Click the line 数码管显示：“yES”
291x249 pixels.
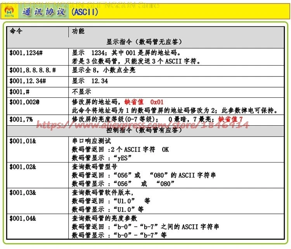coord(102,158)
